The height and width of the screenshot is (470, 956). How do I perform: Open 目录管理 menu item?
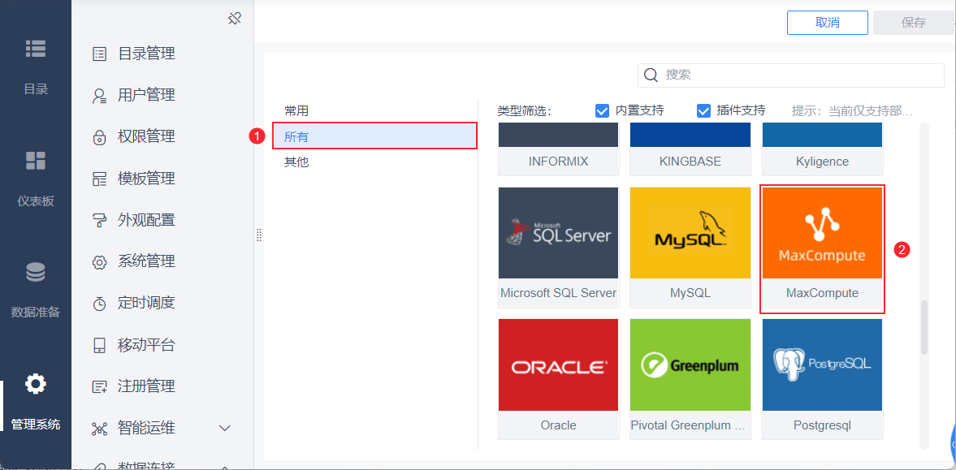click(146, 54)
